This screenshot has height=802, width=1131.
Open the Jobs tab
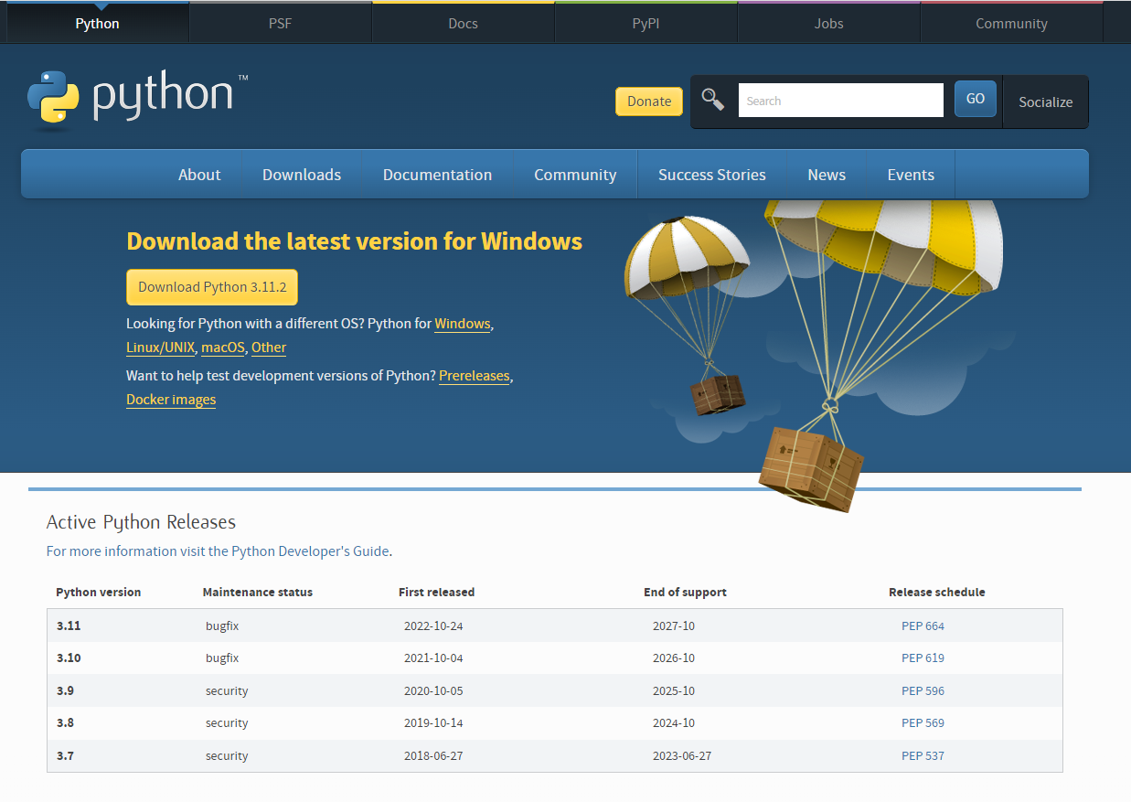click(828, 23)
